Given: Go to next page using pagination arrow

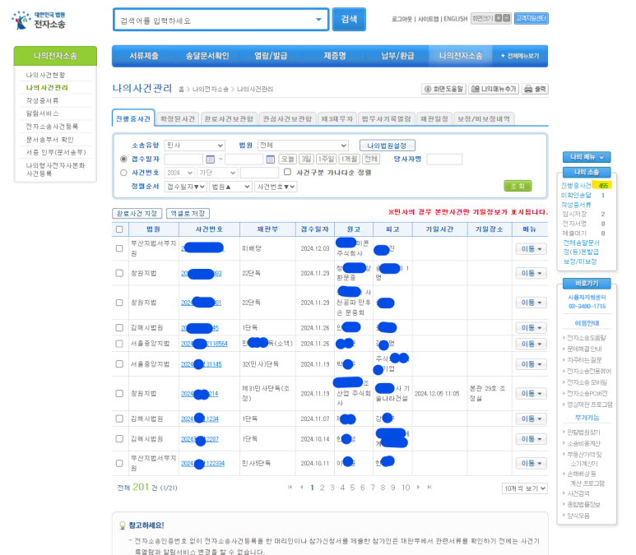Looking at the screenshot, I should tap(418, 488).
